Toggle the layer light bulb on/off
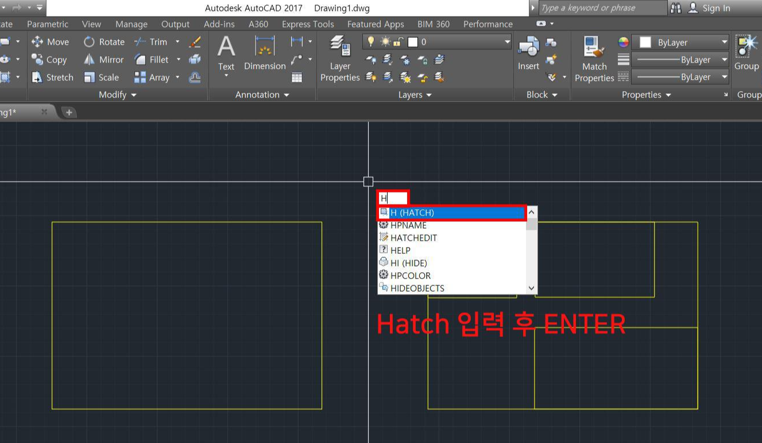The width and height of the screenshot is (762, 443). click(x=372, y=41)
